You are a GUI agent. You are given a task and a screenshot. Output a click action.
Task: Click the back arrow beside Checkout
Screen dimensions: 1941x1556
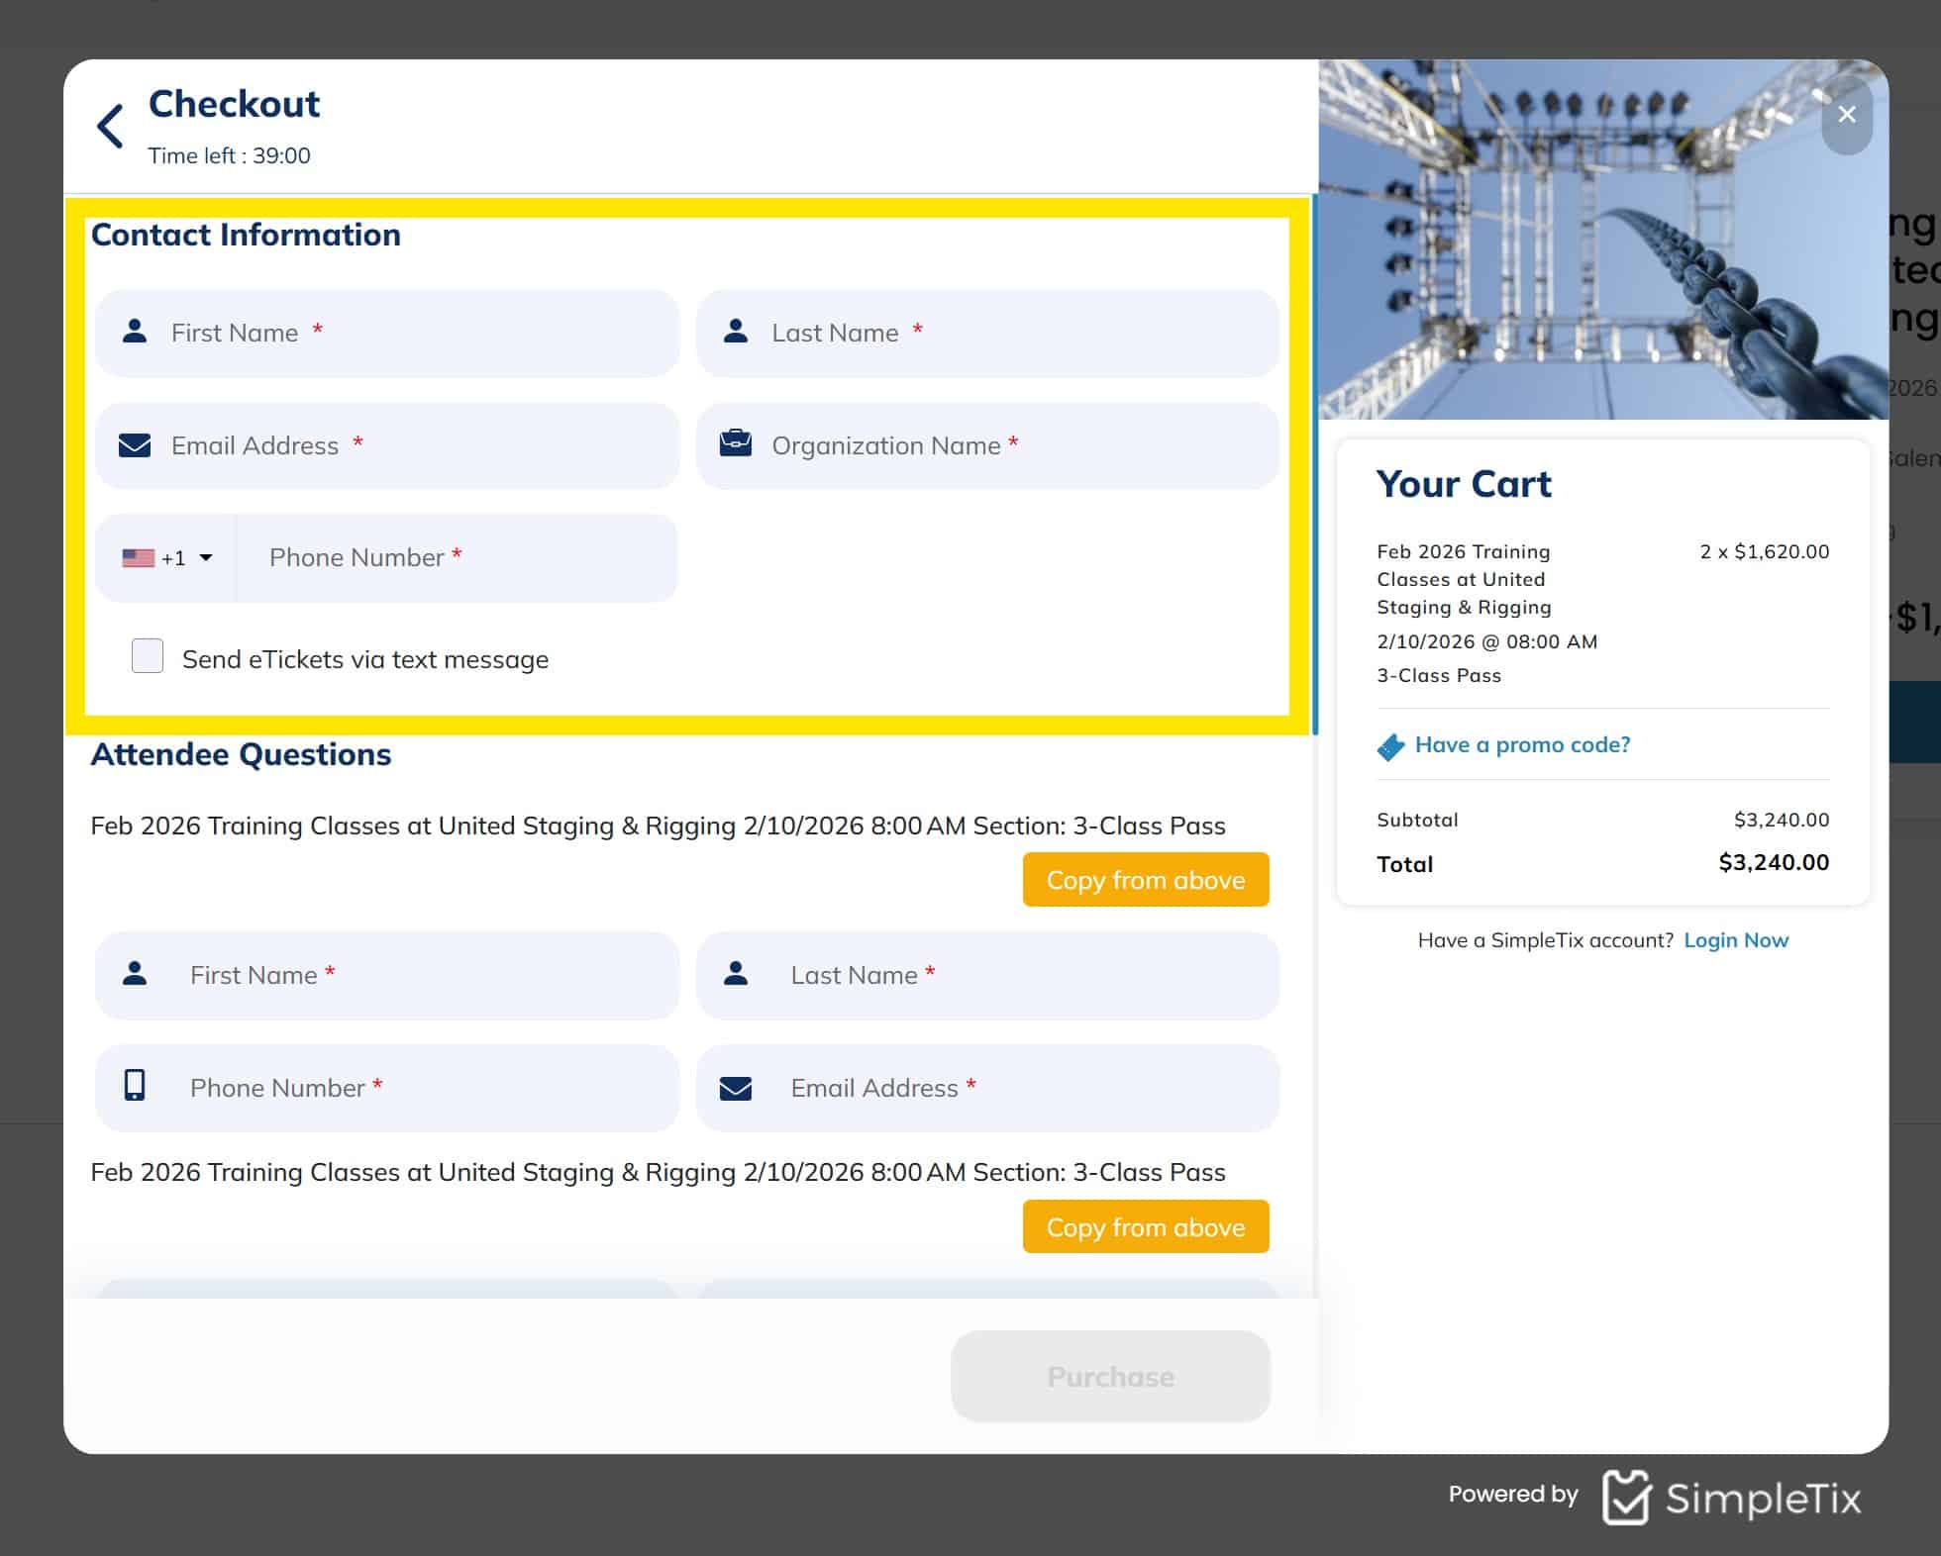point(110,127)
